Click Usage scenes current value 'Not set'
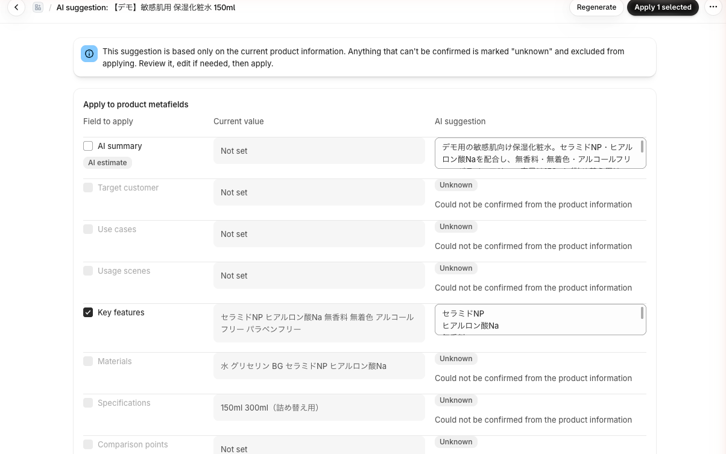Image resolution: width=726 pixels, height=454 pixels. click(319, 276)
